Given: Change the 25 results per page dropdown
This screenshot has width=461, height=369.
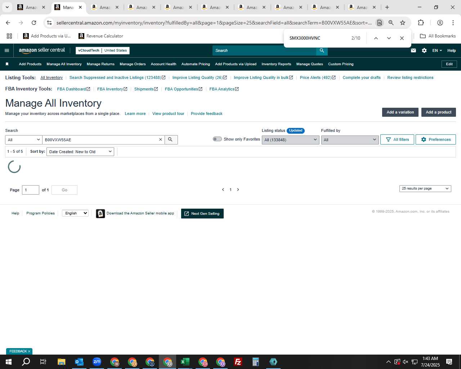Looking at the screenshot, I should [425, 188].
